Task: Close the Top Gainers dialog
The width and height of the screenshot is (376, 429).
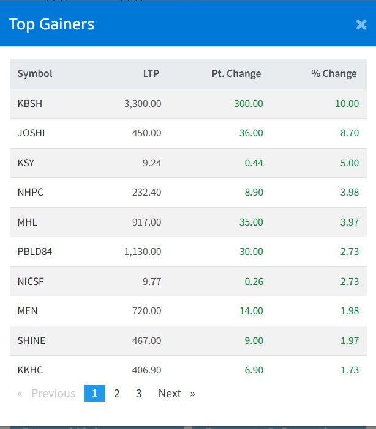Action: pyautogui.click(x=361, y=24)
